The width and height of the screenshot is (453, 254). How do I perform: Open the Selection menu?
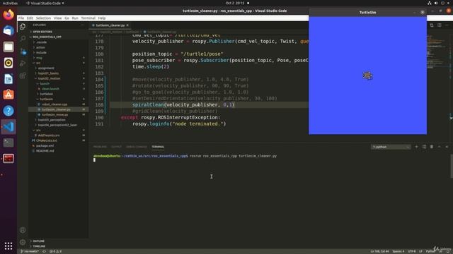[43, 18]
